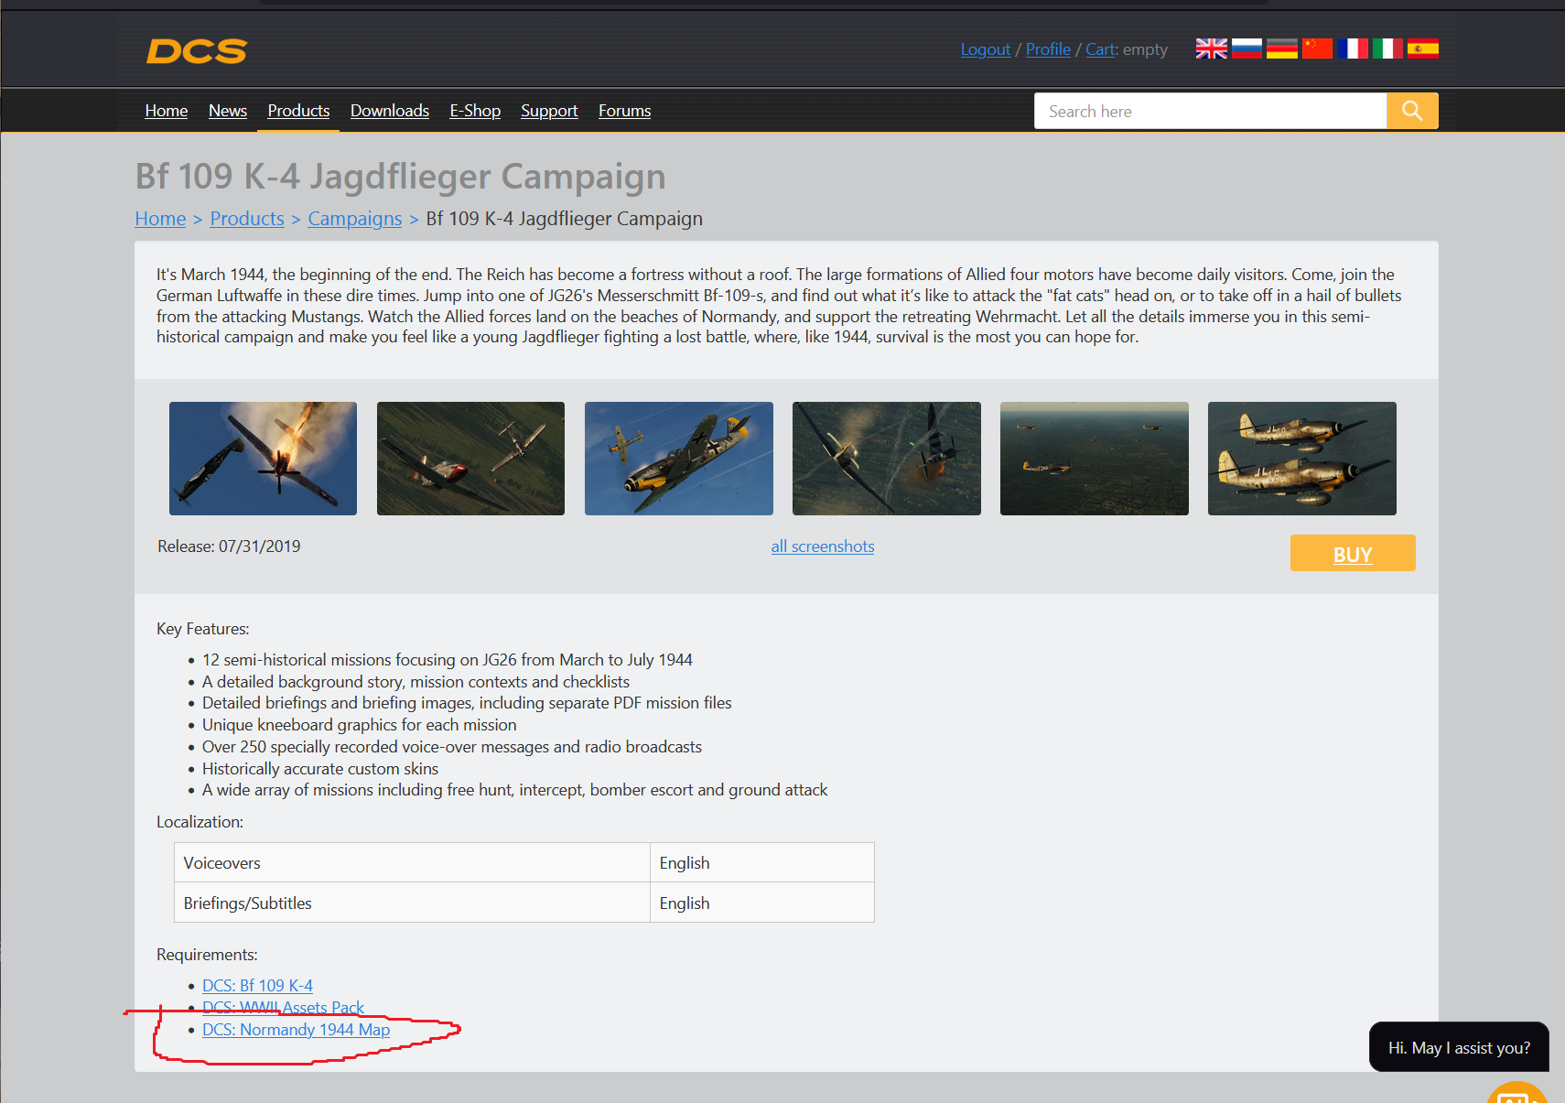The height and width of the screenshot is (1103, 1565).
Task: Click the orange search magnifier button
Action: [1412, 111]
